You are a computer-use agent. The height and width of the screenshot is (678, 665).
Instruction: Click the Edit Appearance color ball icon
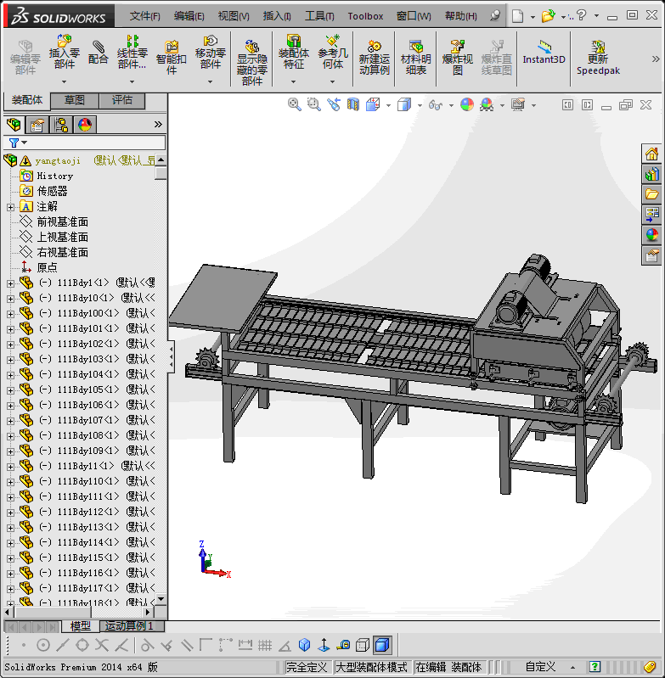click(x=467, y=104)
